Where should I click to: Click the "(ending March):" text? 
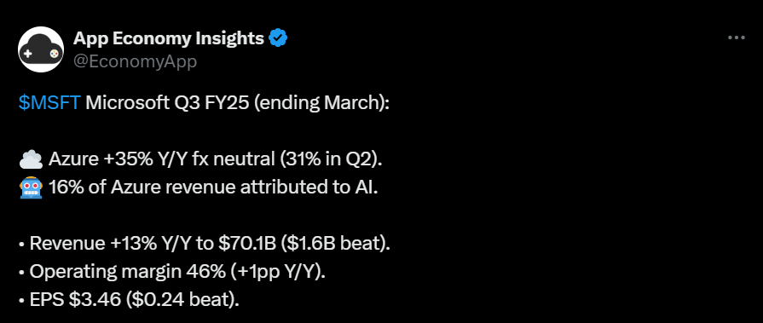[x=321, y=104]
